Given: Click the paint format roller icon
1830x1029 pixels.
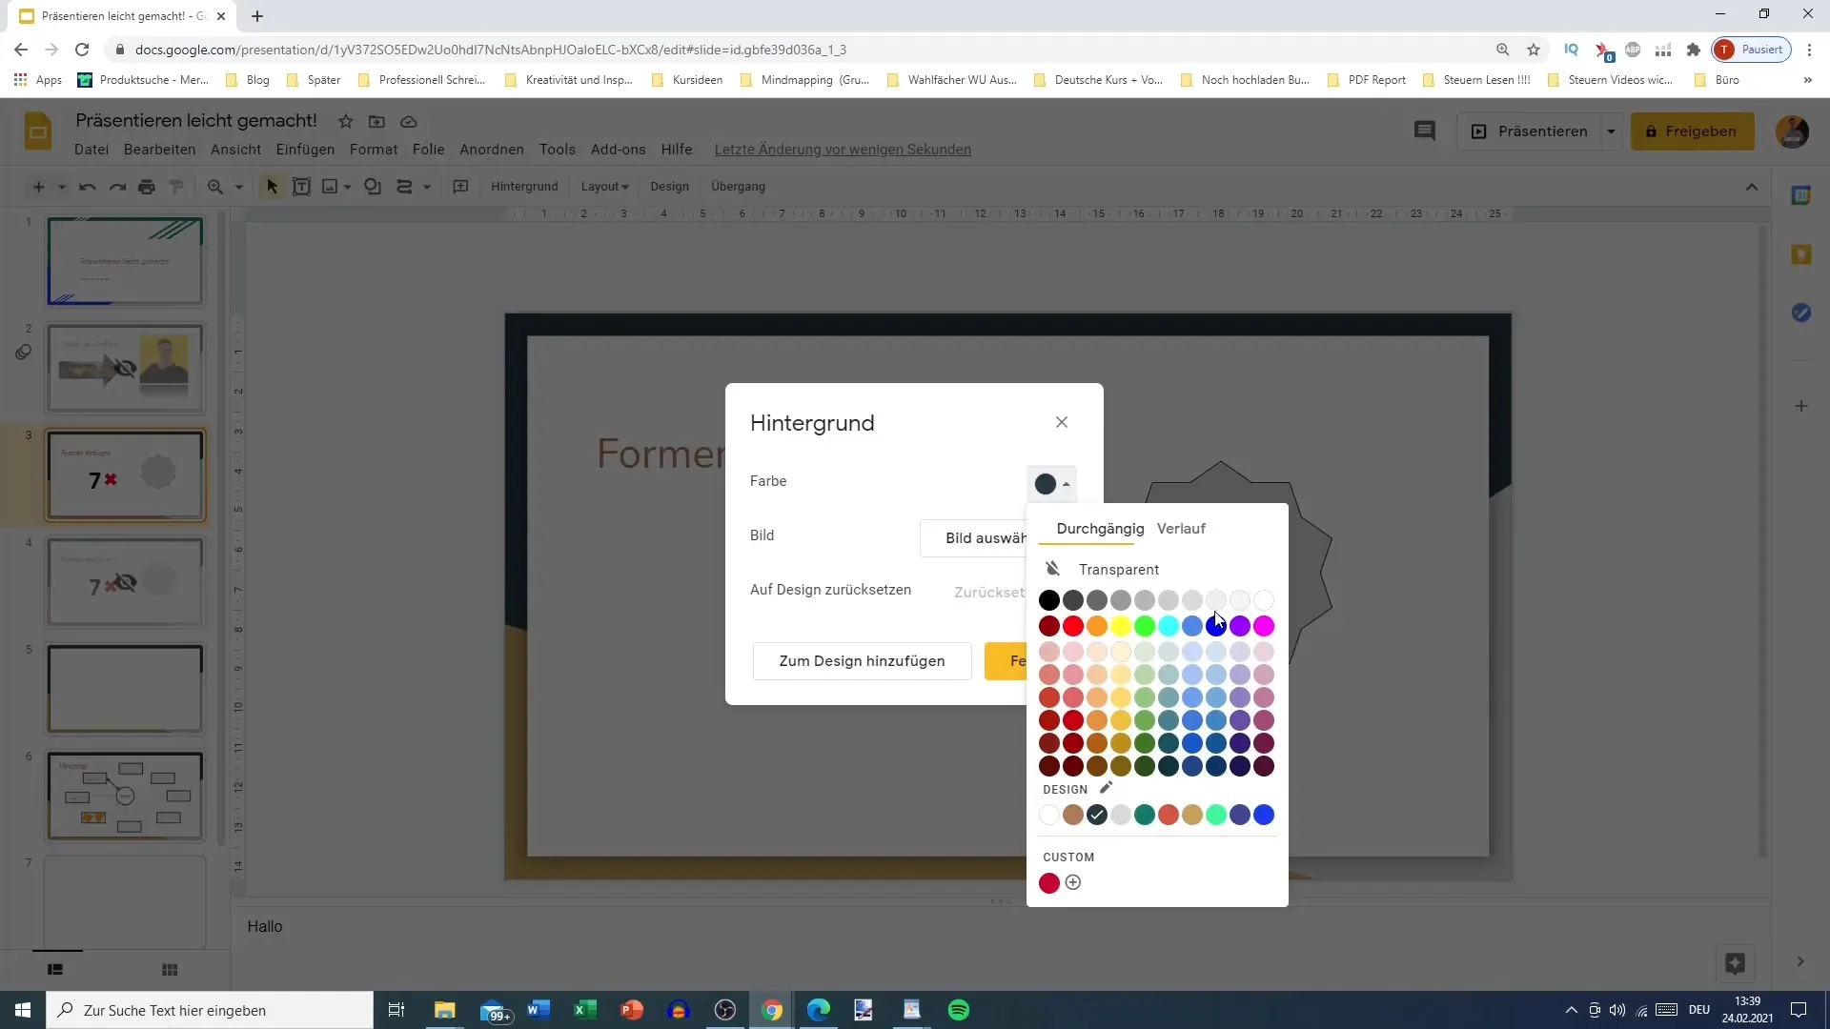Looking at the screenshot, I should 176,187.
